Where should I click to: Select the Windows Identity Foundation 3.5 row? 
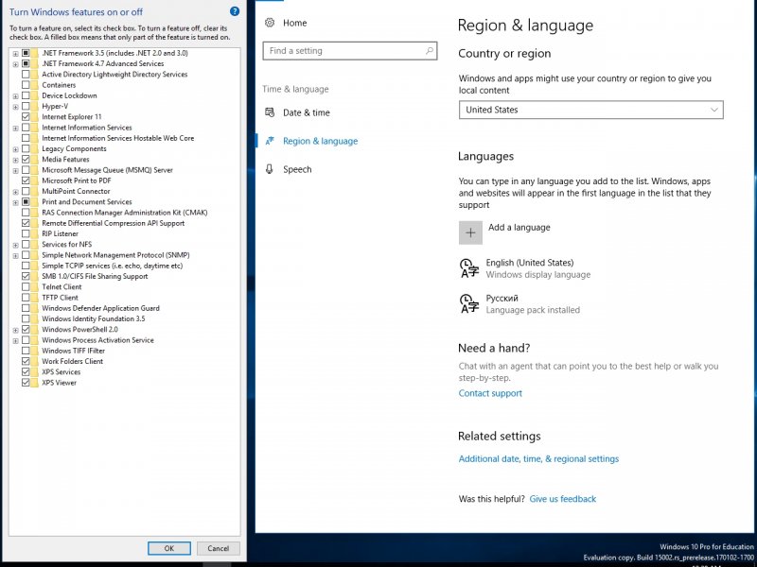(x=93, y=318)
